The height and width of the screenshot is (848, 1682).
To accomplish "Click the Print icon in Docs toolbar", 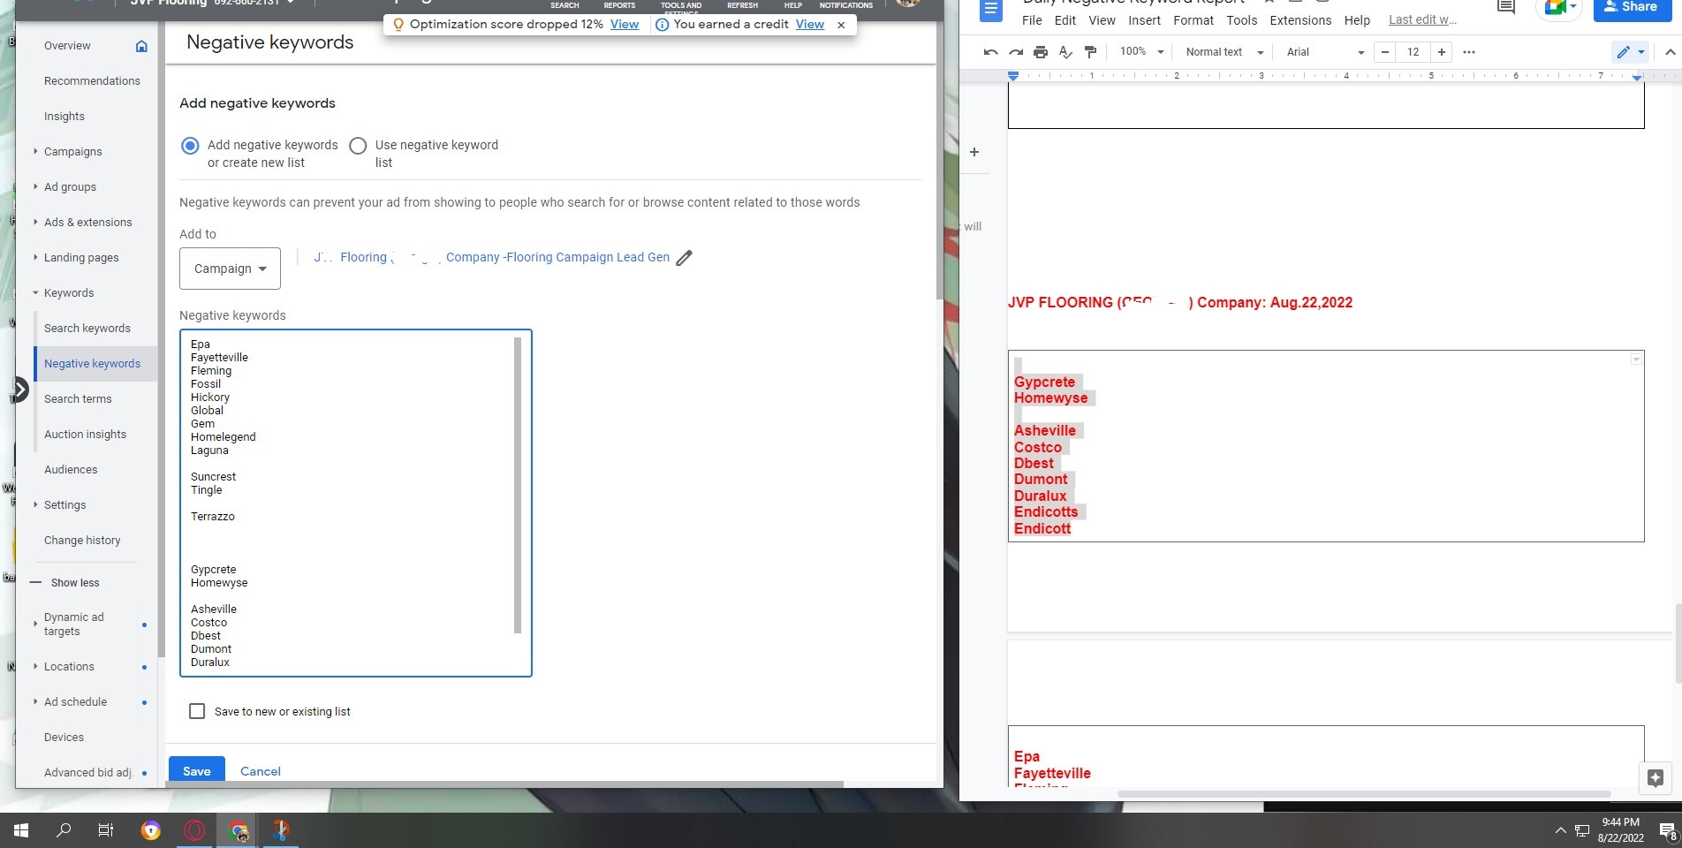I will 1041,52.
